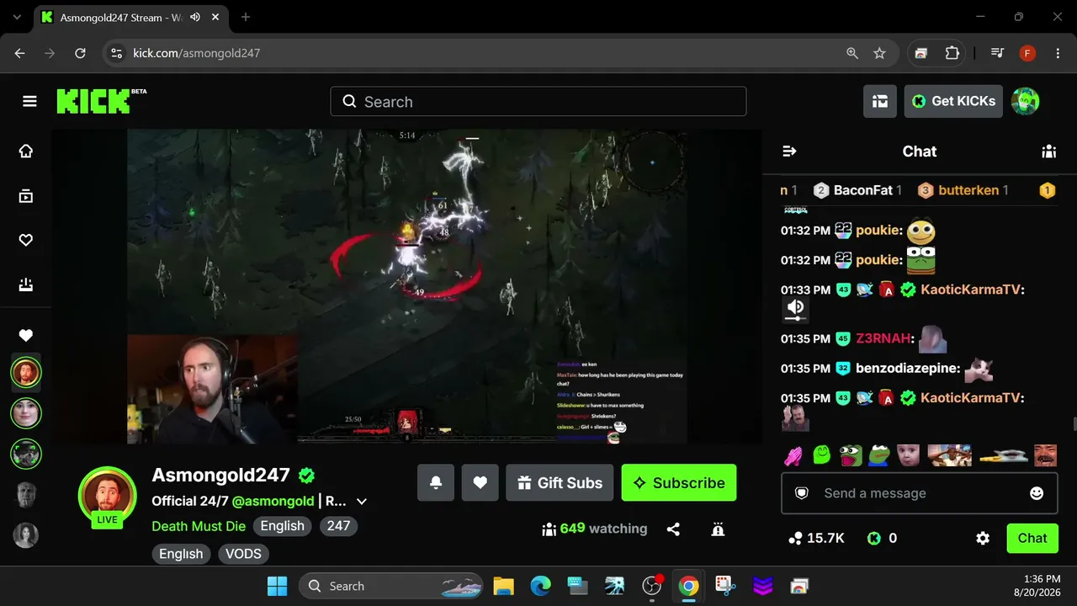Open Z3RNAH's chat profile
This screenshot has height=606, width=1077.
click(x=884, y=338)
